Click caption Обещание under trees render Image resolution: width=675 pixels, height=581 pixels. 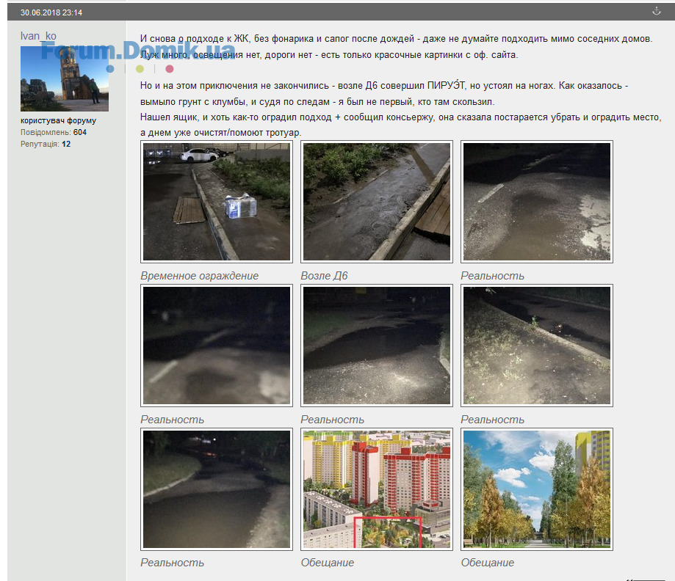(x=487, y=563)
